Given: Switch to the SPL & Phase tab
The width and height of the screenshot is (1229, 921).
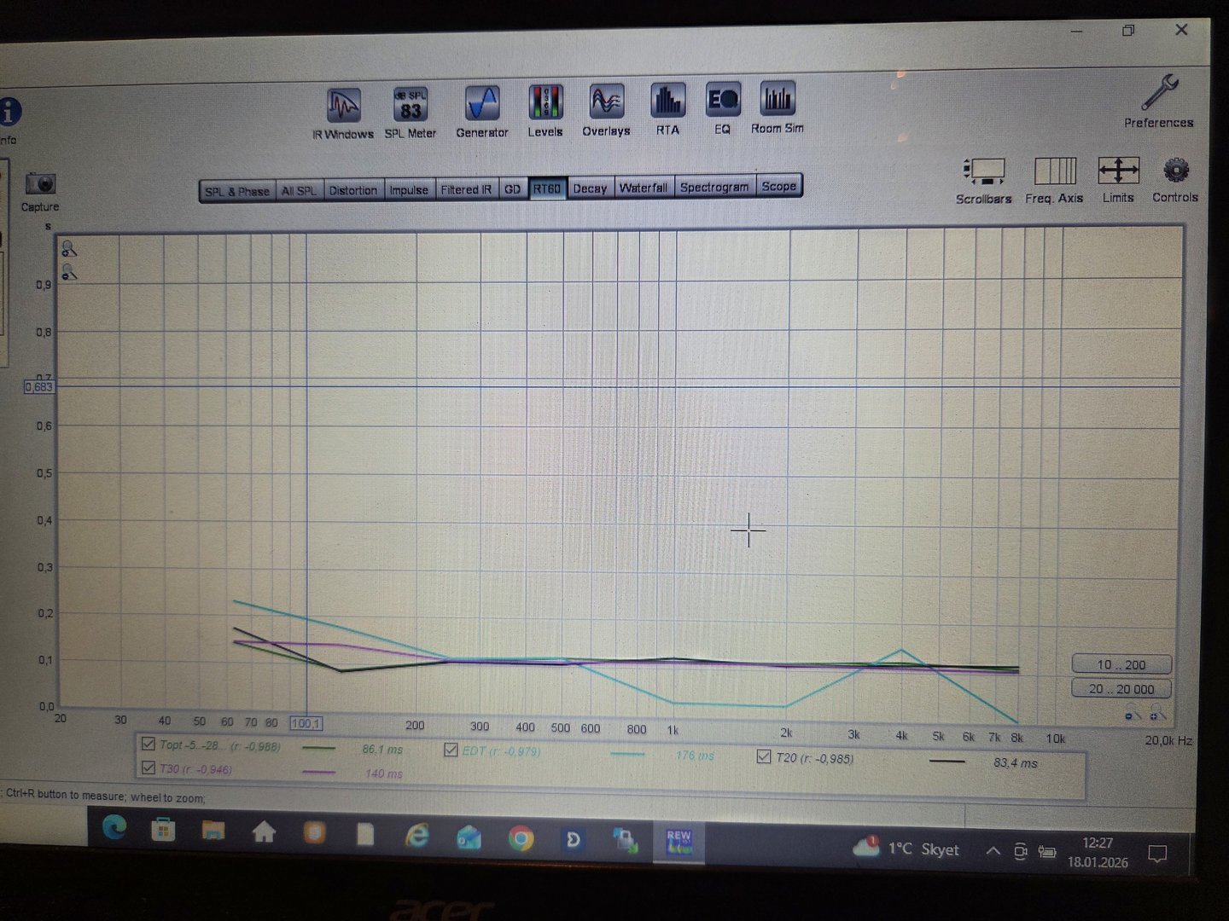Looking at the screenshot, I should (x=237, y=191).
